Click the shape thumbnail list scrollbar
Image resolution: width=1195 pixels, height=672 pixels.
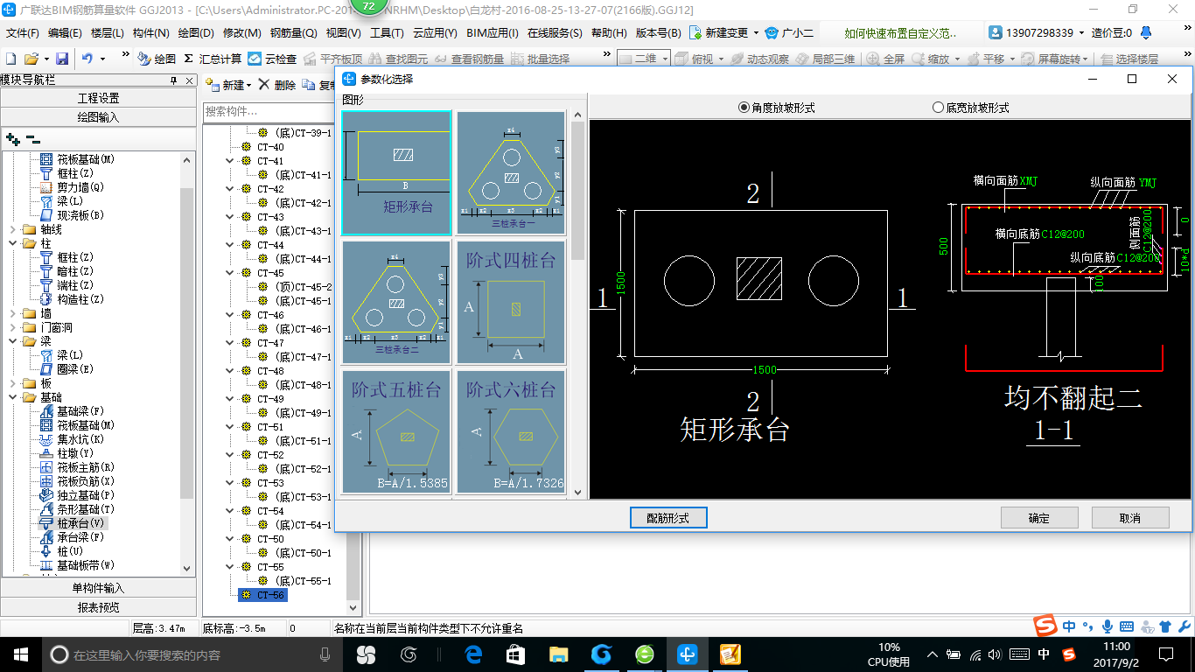pyautogui.click(x=577, y=191)
